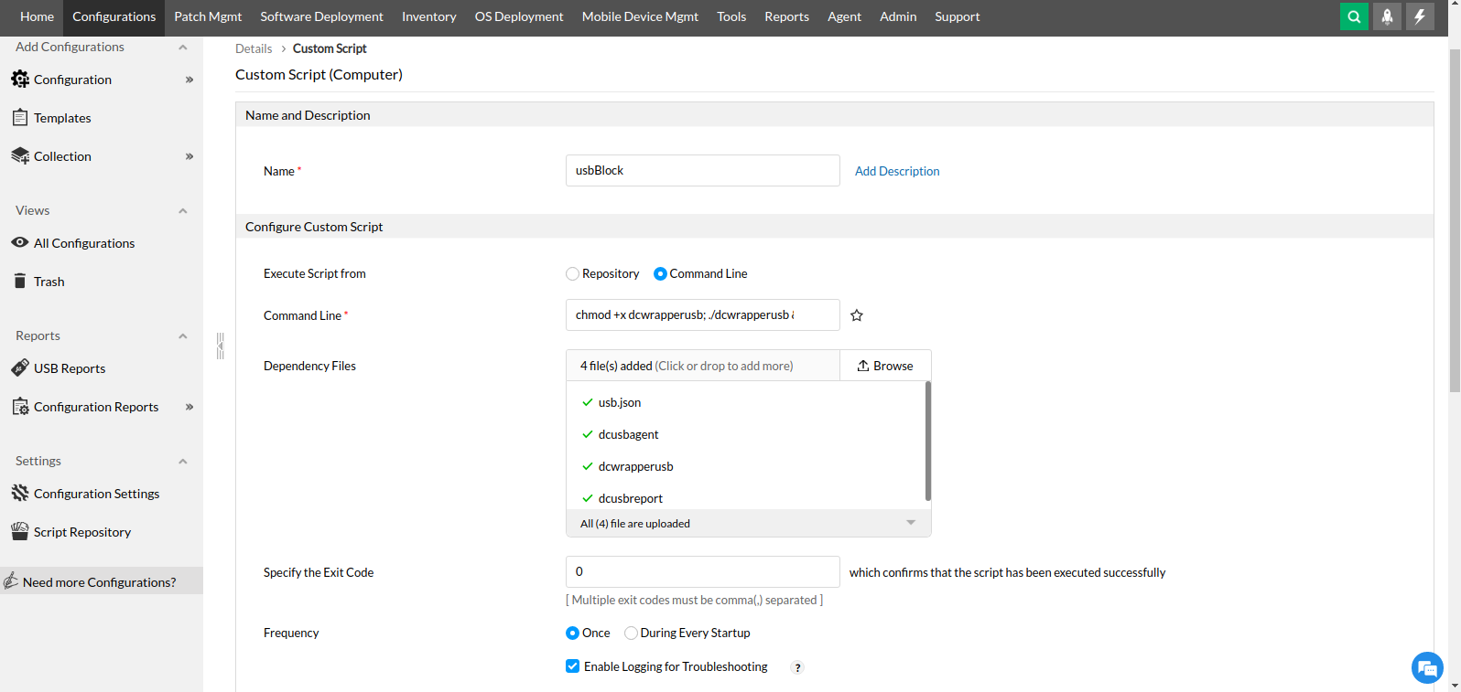Click the Browse button
This screenshot has width=1461, height=692.
[x=885, y=366]
